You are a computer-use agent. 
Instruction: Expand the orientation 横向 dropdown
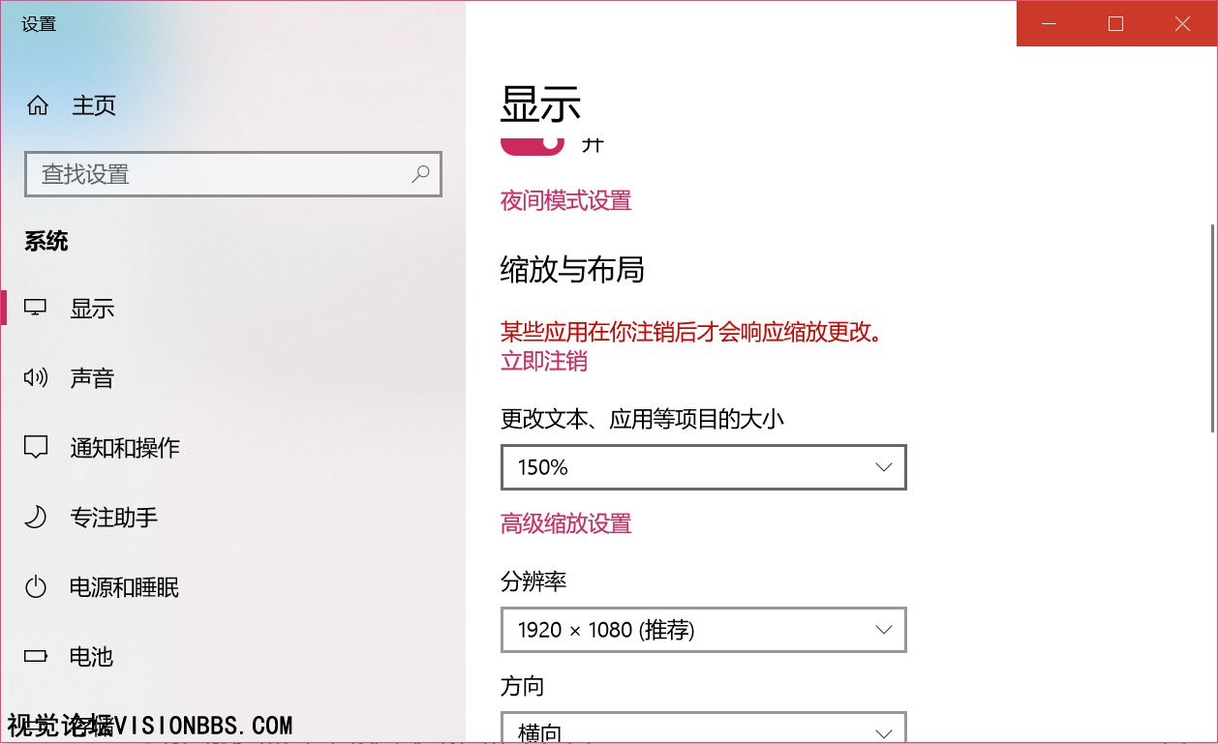[703, 730]
